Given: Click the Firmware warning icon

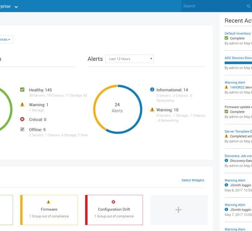Looking at the screenshot, I should point(48,202).
